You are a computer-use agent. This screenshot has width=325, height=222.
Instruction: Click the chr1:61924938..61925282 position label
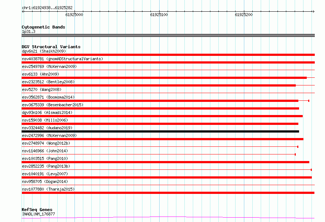click(47, 8)
